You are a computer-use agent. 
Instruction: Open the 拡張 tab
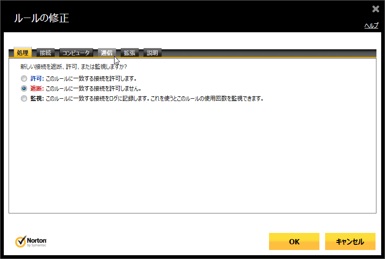[x=129, y=53]
